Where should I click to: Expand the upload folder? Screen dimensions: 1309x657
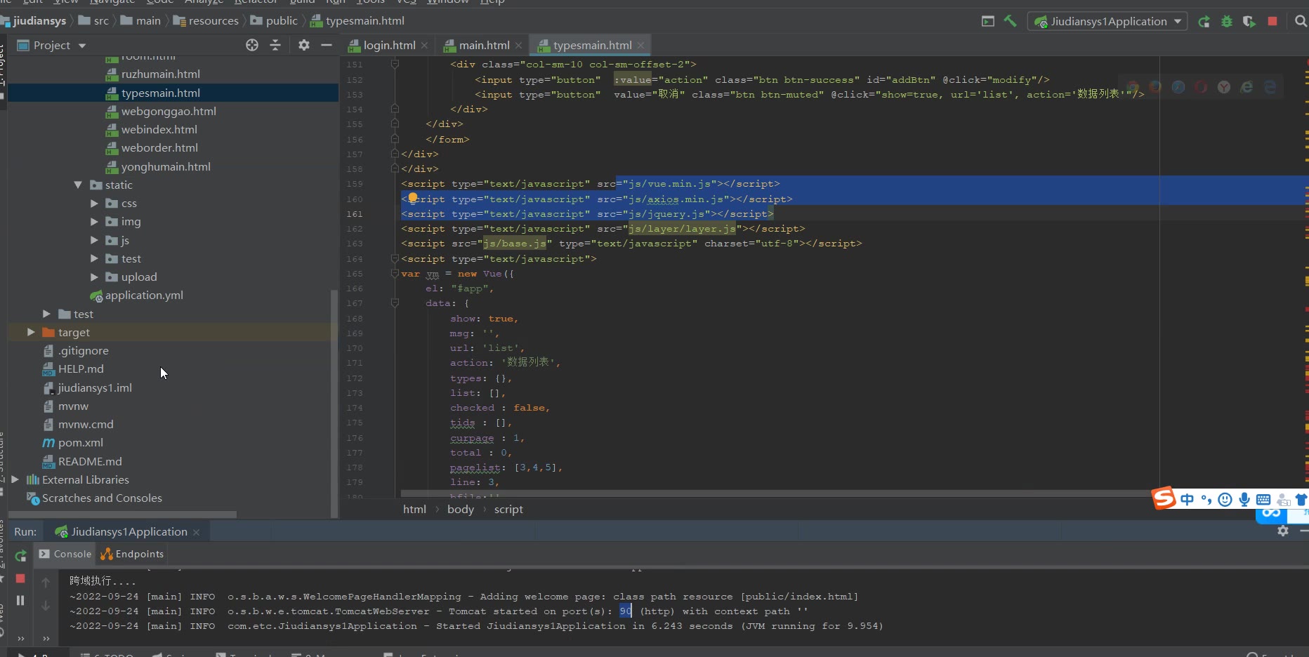94,277
